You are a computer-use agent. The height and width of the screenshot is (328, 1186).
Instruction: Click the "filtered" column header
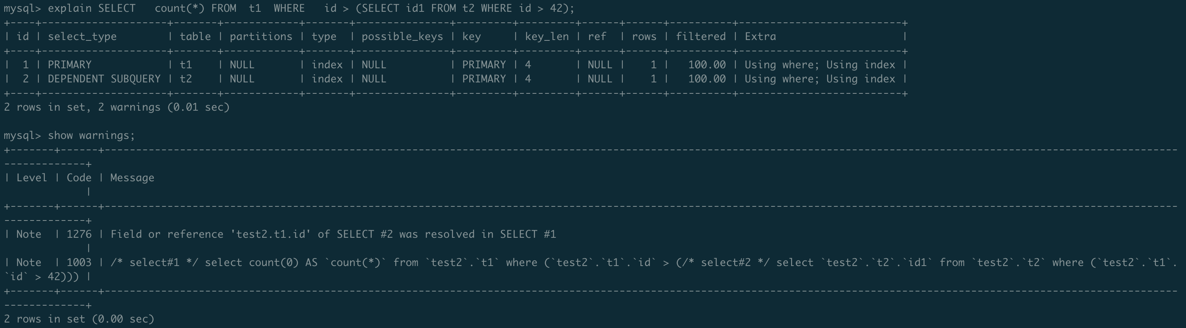[700, 37]
